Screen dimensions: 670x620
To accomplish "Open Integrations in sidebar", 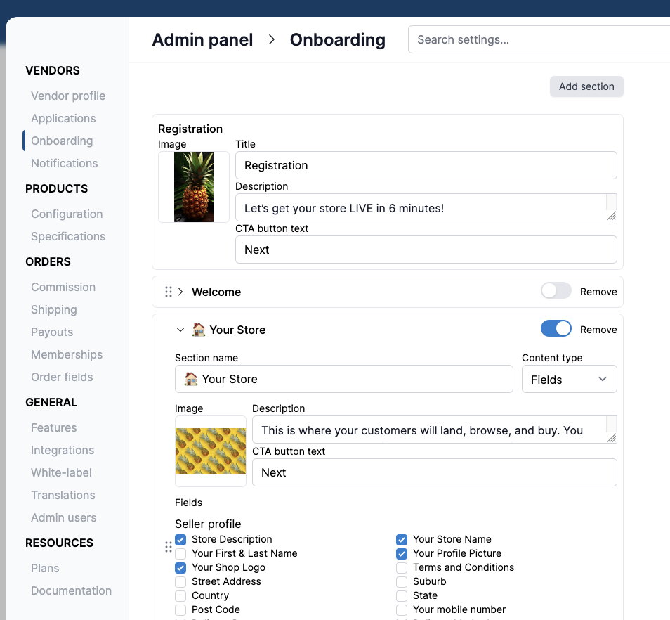I will pos(63,451).
